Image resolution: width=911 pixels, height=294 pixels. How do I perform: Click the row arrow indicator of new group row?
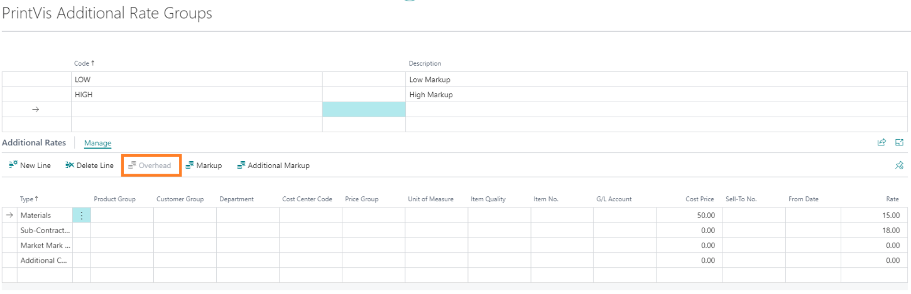36,110
